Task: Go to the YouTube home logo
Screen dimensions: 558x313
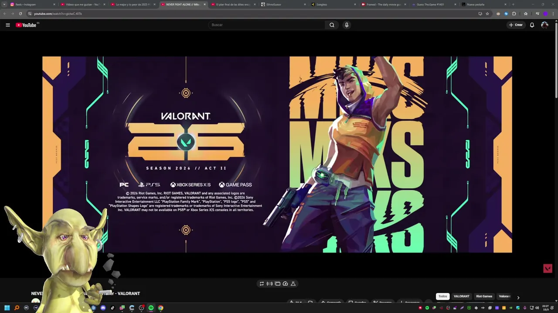Action: tap(26, 25)
